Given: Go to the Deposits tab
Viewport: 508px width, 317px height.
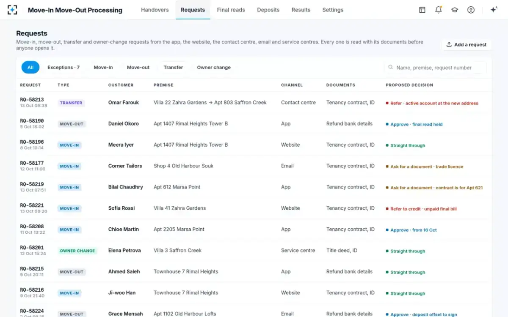Looking at the screenshot, I should click(x=268, y=10).
